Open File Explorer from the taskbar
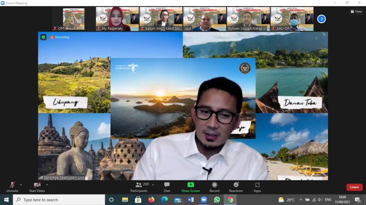 click(125, 200)
